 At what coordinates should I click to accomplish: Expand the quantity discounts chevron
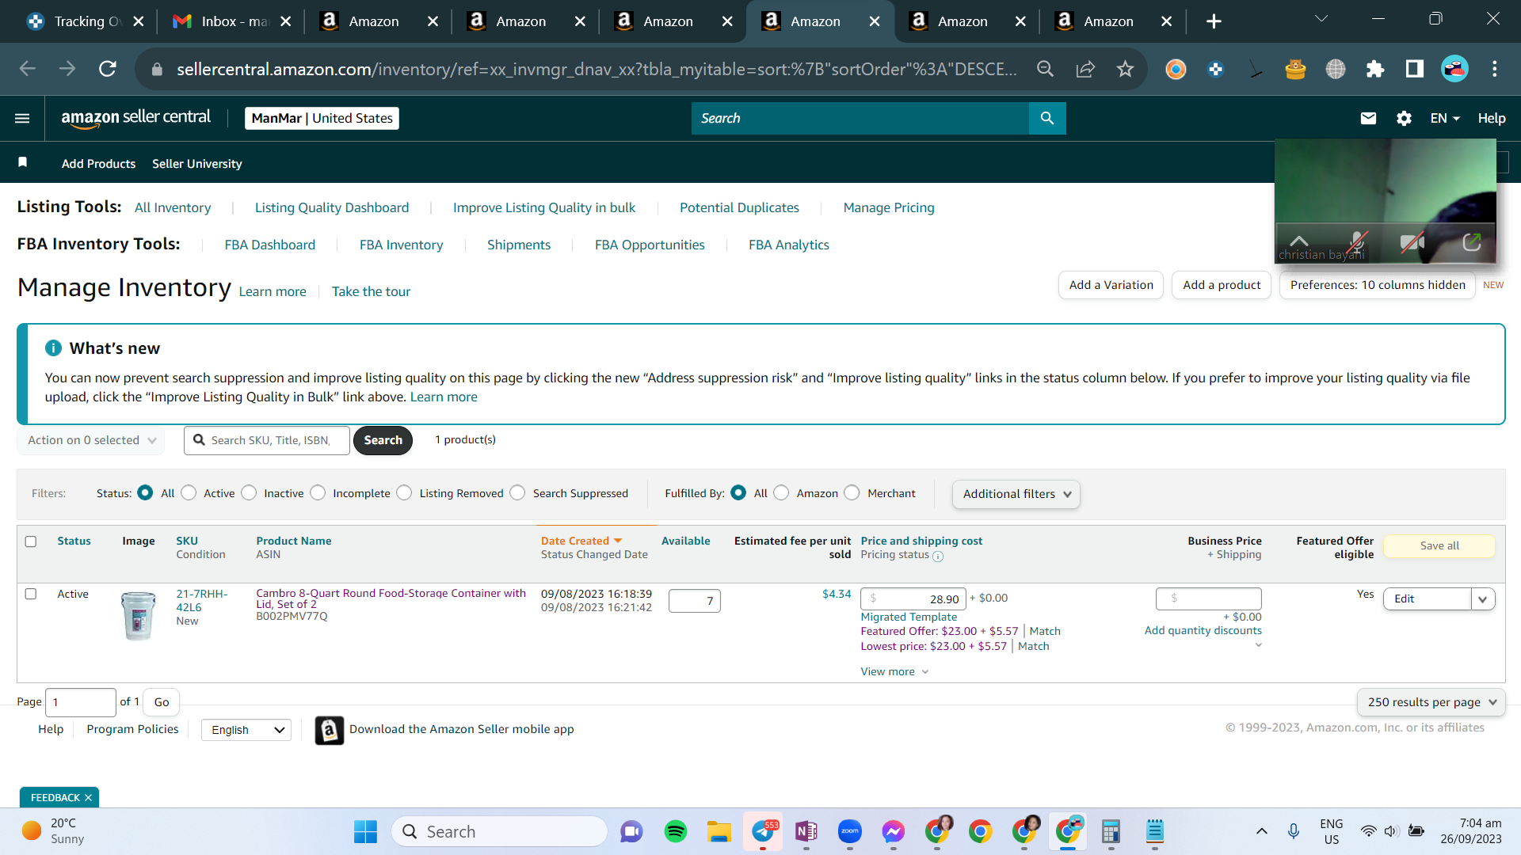(1258, 645)
